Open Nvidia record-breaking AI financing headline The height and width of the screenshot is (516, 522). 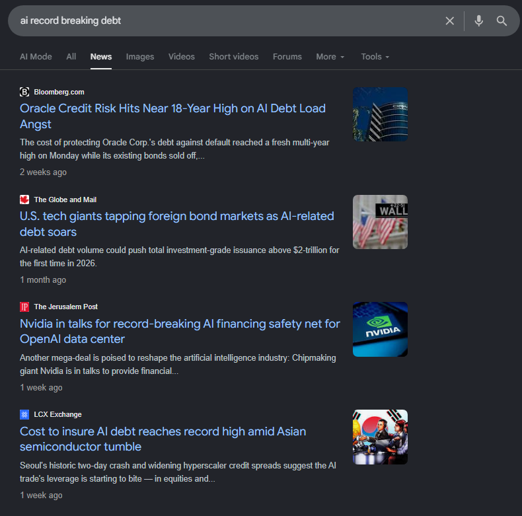[x=180, y=331]
